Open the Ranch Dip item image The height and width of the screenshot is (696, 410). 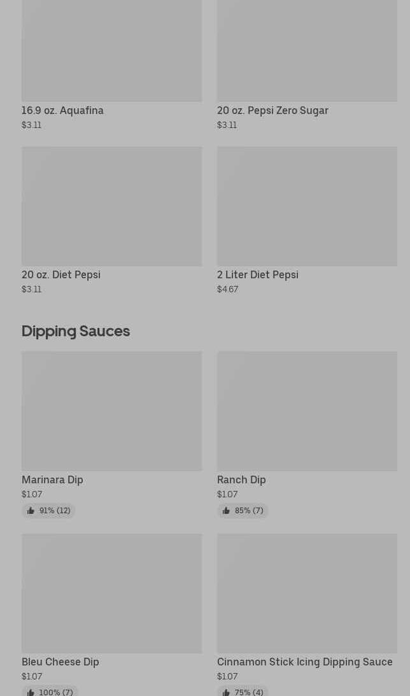click(307, 411)
